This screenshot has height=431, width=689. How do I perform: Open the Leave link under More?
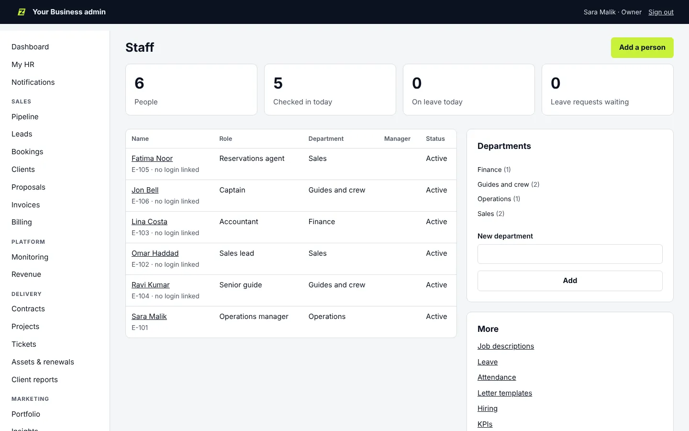488,362
